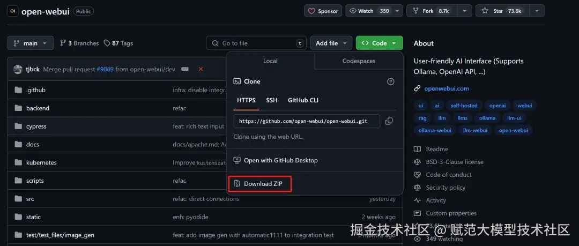Click the test/test_files/image_gen folder icon
579x246 pixels.
pos(18,235)
